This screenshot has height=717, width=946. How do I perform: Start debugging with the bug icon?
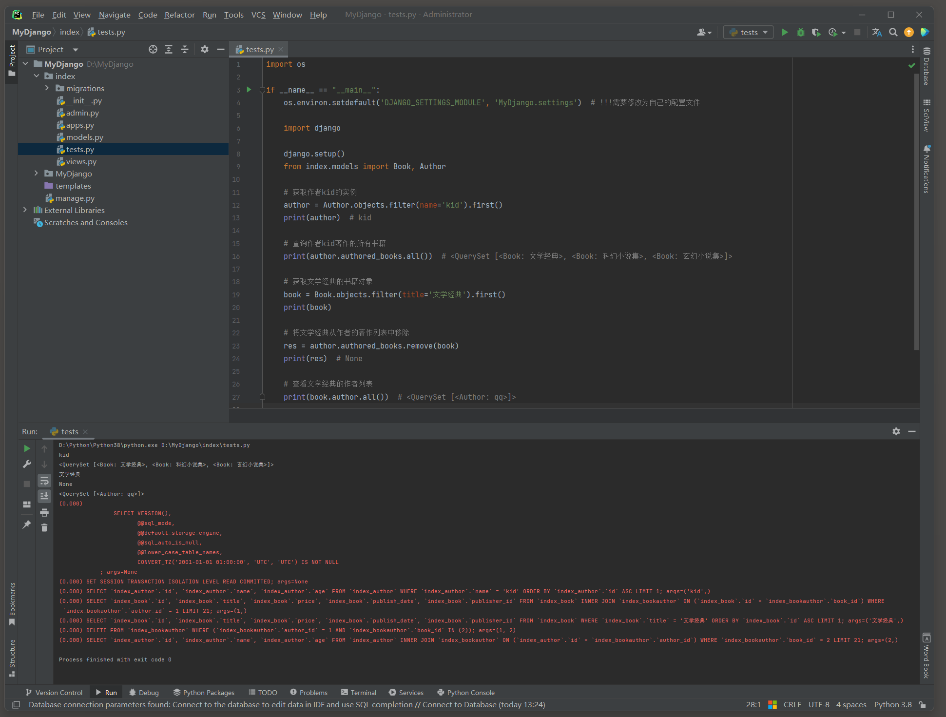[x=800, y=32]
